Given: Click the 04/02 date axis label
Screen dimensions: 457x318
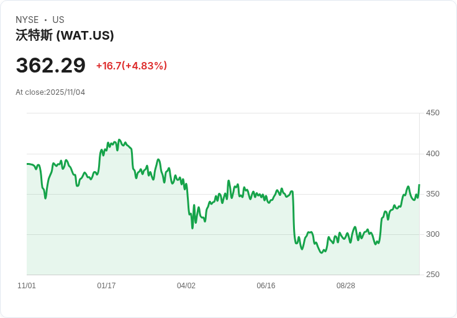Looking at the screenshot, I should tap(186, 286).
